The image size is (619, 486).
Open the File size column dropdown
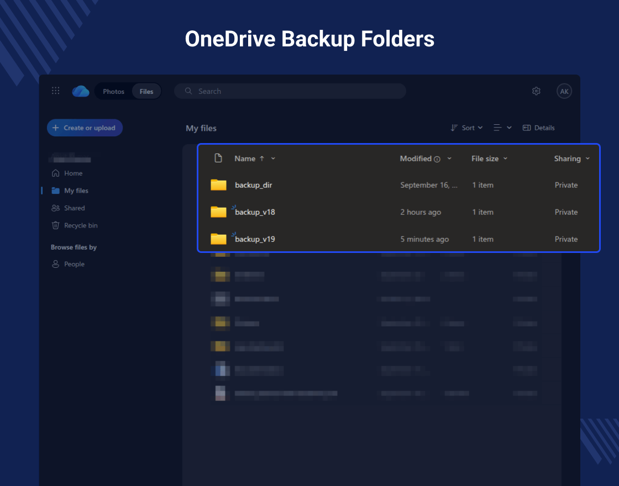click(x=490, y=159)
